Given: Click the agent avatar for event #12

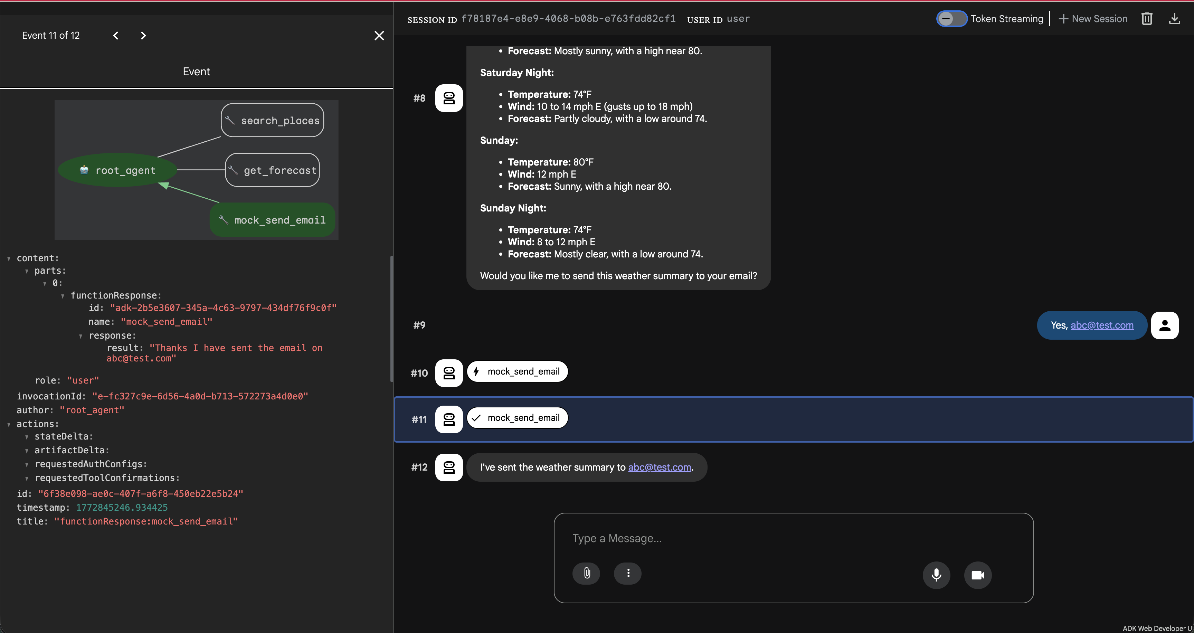Looking at the screenshot, I should click(449, 467).
